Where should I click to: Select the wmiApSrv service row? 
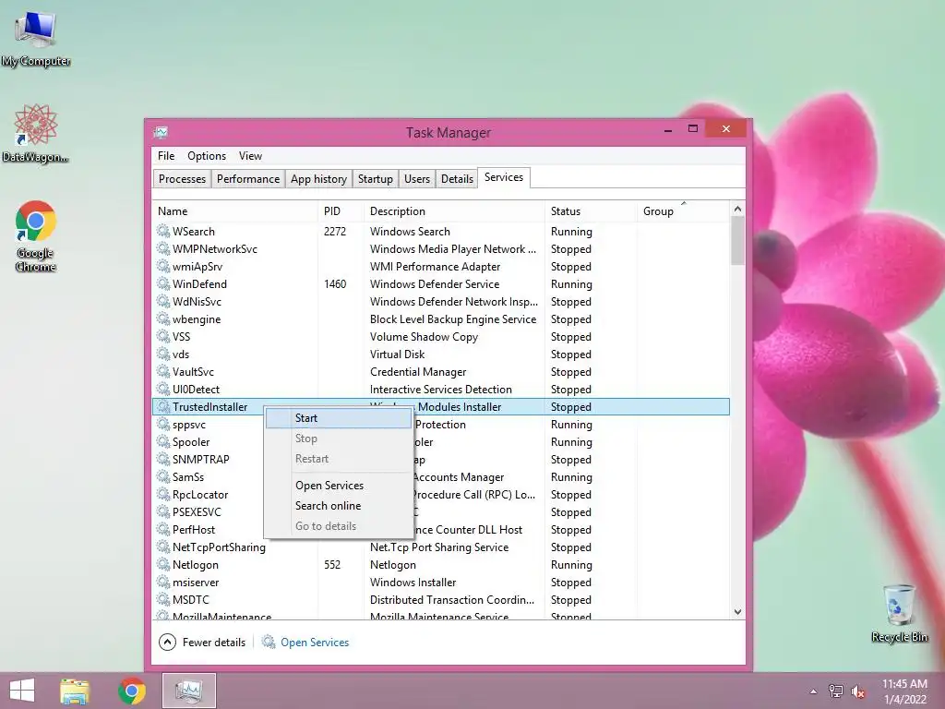441,267
